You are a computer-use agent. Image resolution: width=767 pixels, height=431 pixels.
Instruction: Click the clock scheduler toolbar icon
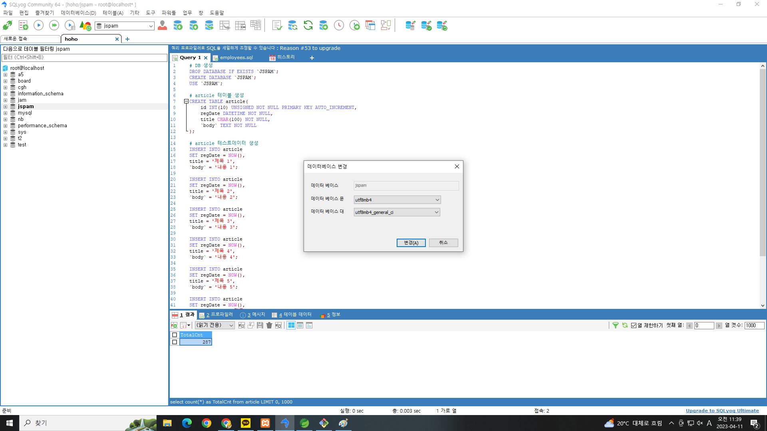[339, 26]
